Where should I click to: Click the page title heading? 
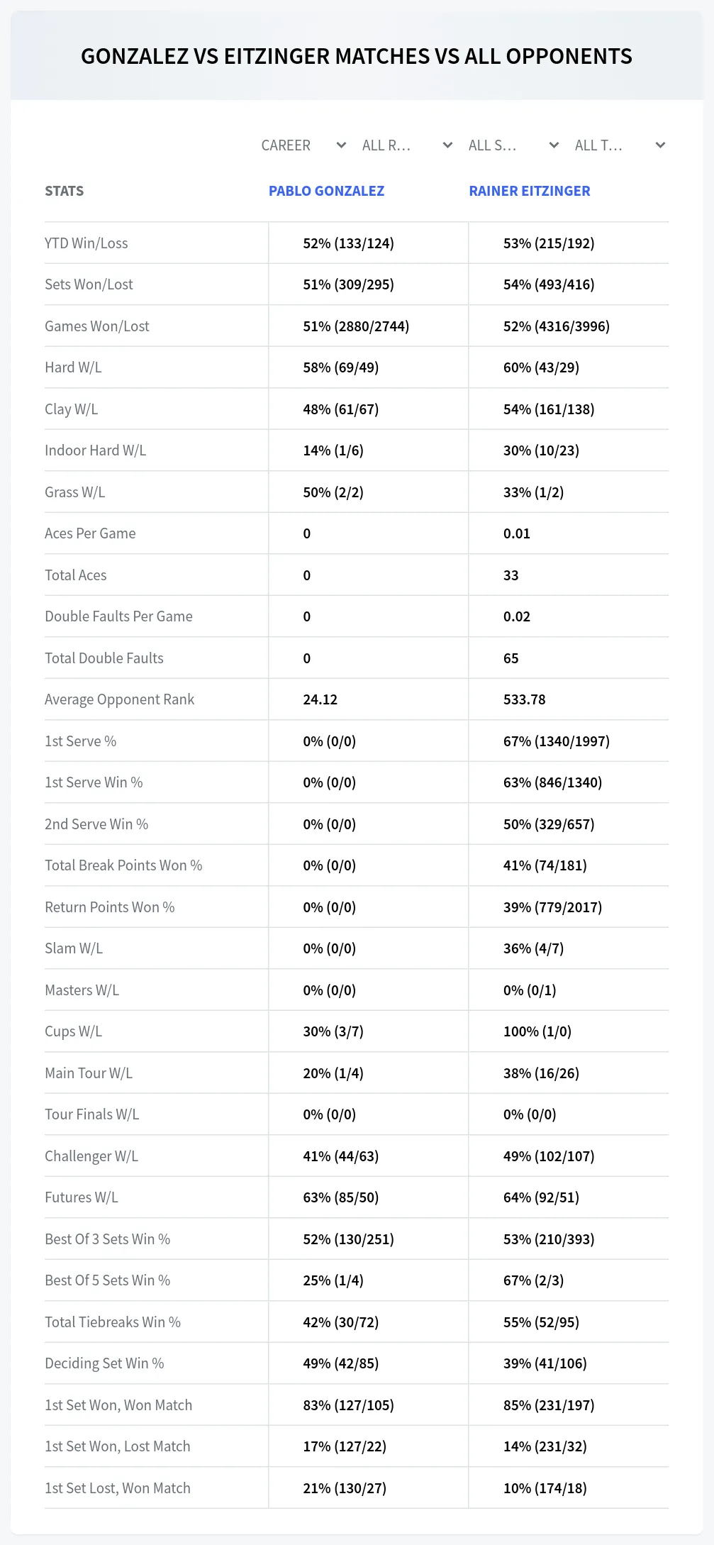(357, 56)
